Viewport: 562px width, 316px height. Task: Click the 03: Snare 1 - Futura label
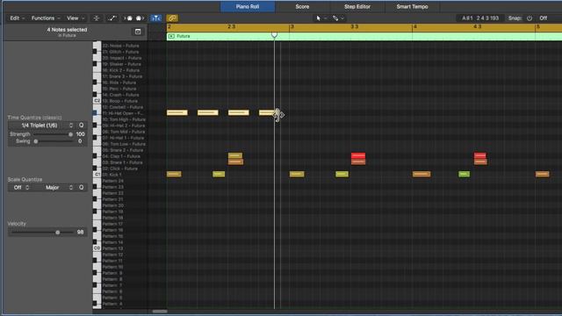(x=122, y=162)
